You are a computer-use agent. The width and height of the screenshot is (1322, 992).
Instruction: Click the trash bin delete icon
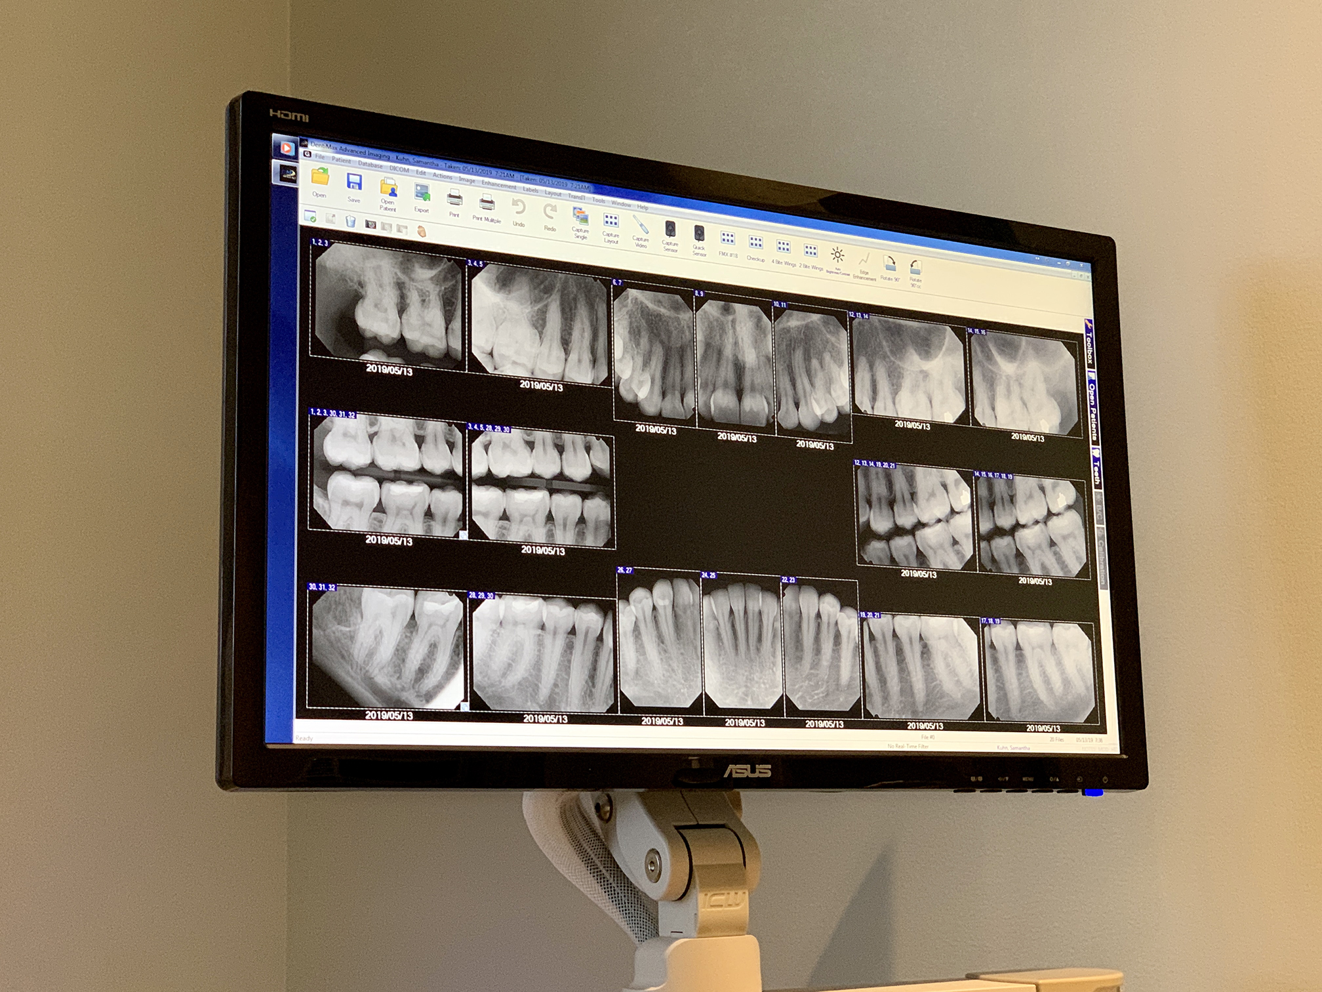pyautogui.click(x=351, y=222)
